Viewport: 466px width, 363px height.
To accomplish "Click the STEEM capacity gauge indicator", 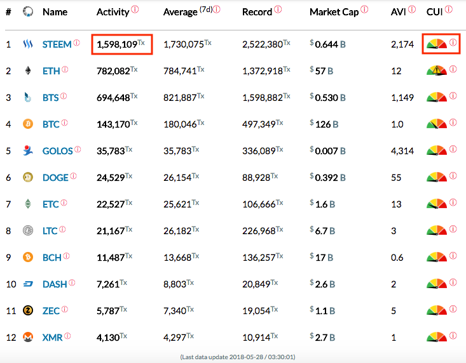I will point(437,44).
